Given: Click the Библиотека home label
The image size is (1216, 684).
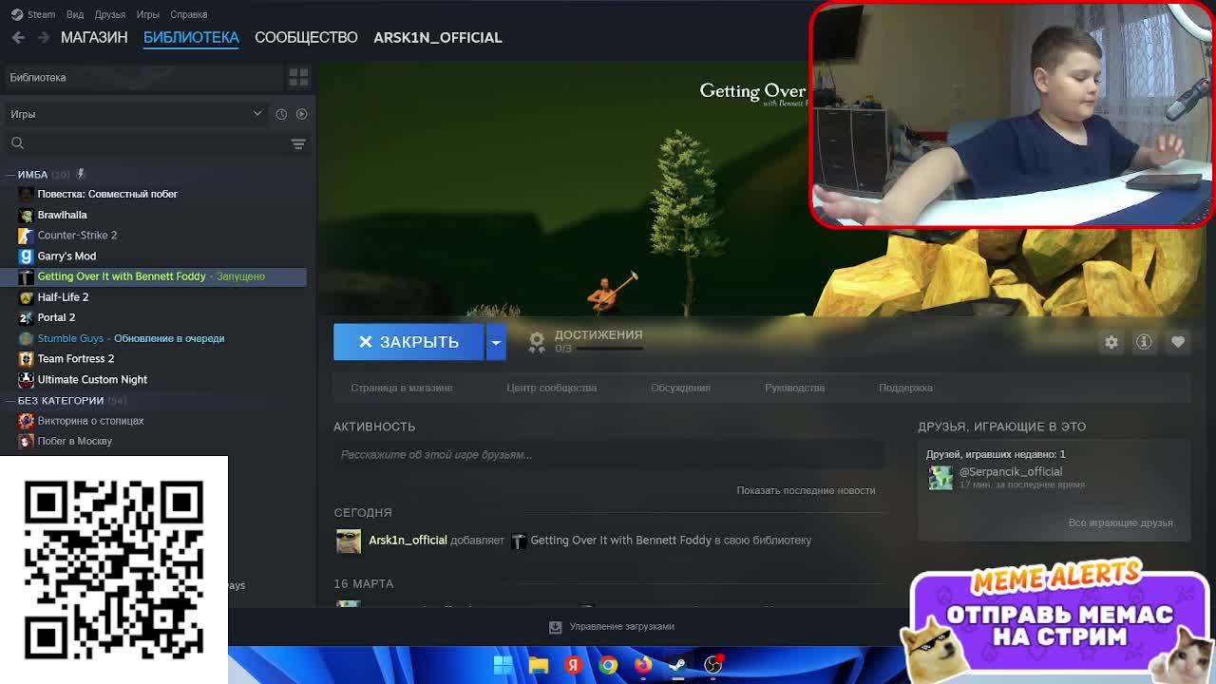Looking at the screenshot, I should [38, 77].
